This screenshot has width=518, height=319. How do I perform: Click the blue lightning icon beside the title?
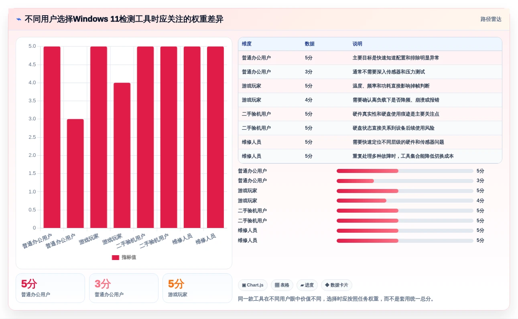point(19,19)
